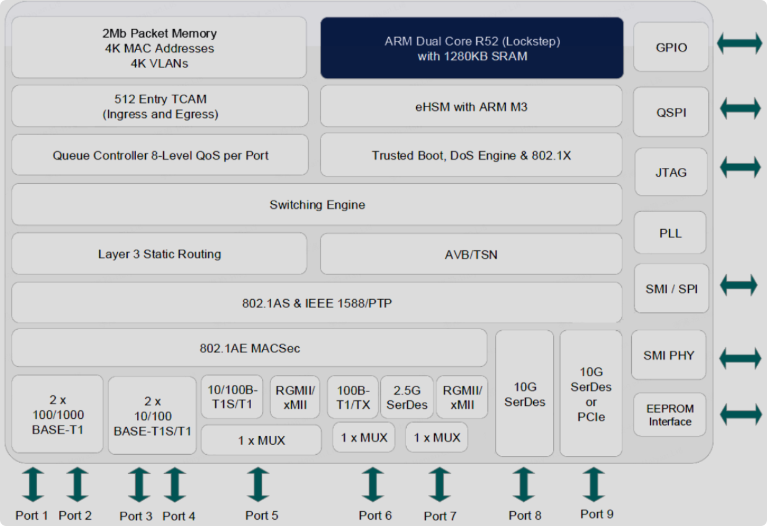Click the GPIO bidirectional arrow icon

[x=740, y=44]
